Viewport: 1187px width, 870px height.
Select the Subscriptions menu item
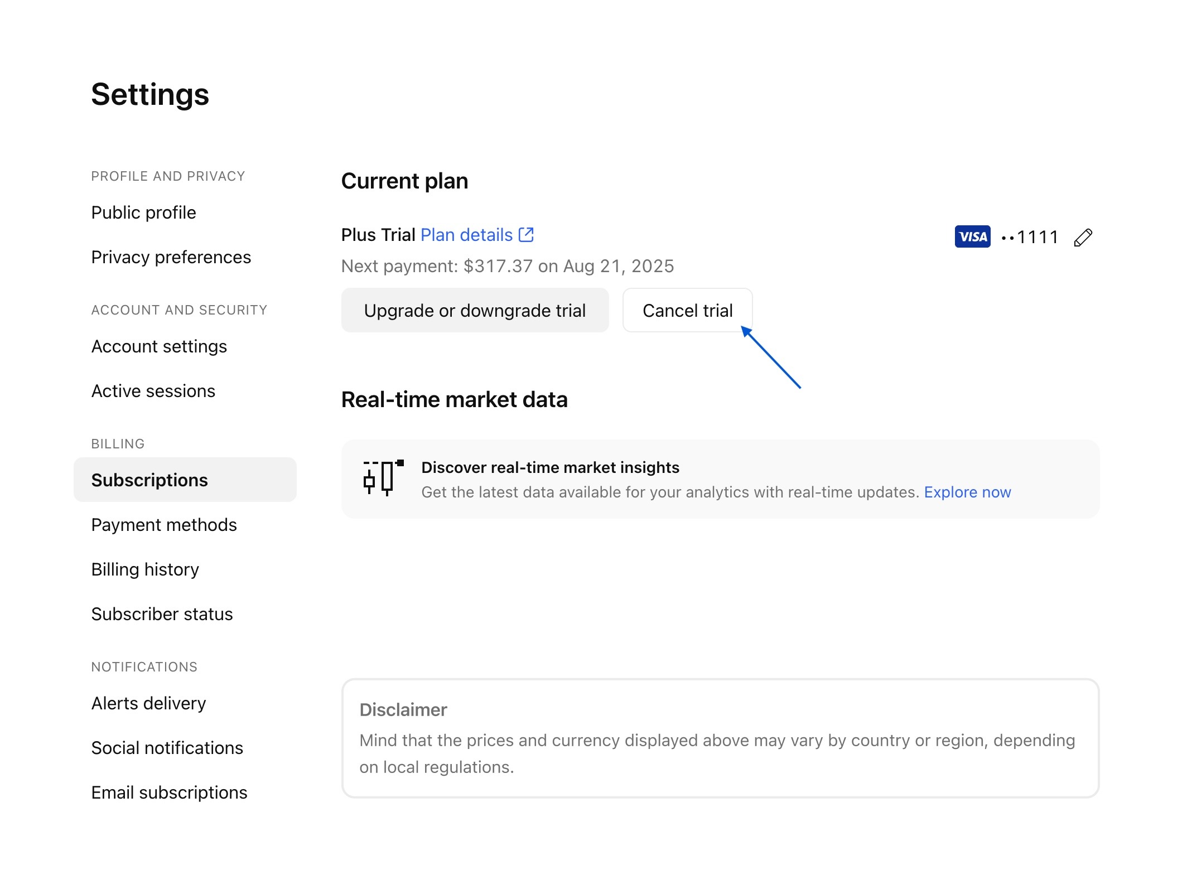click(149, 480)
